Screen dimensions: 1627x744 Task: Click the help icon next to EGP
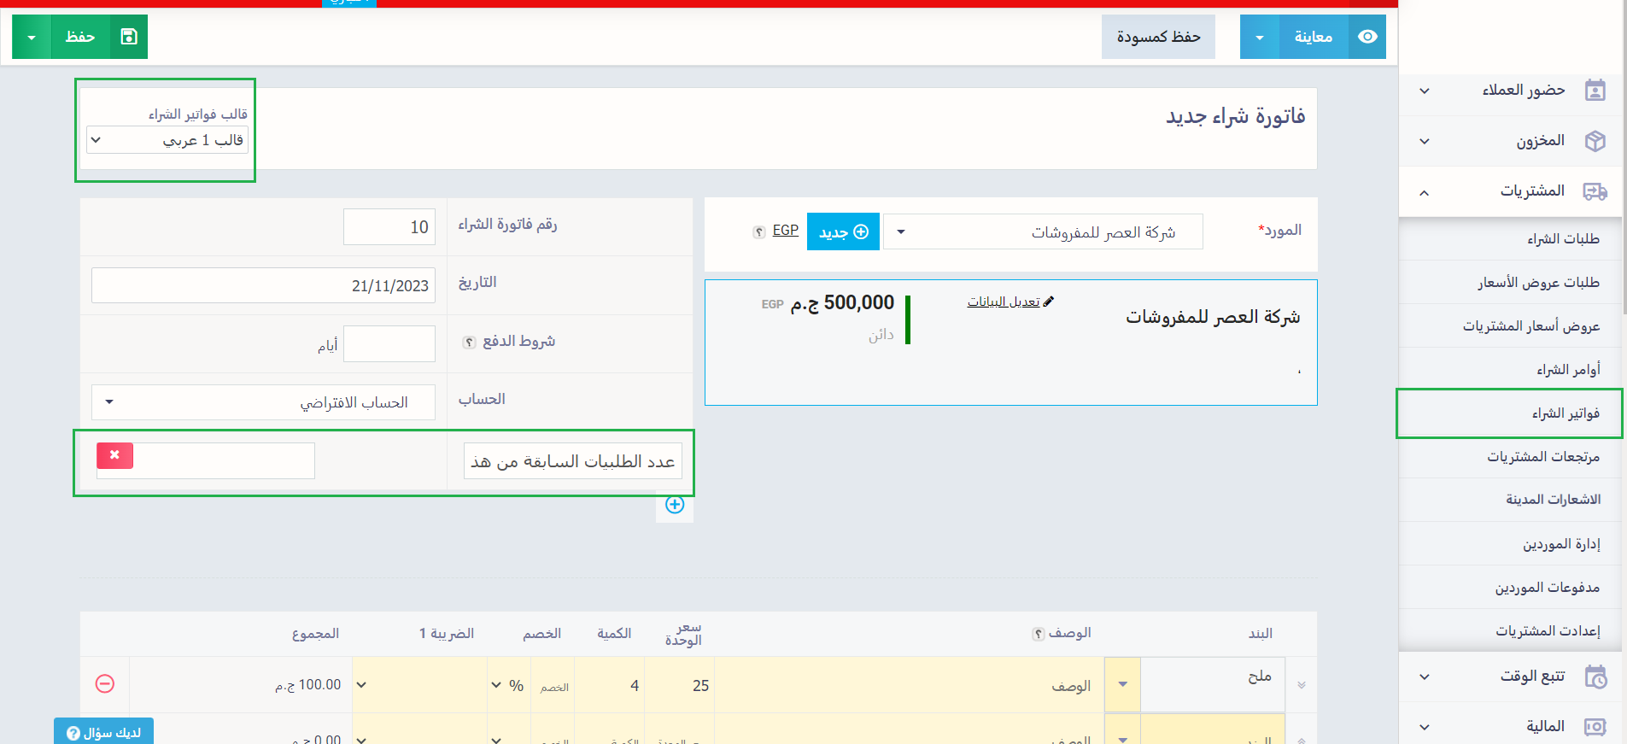point(758,232)
